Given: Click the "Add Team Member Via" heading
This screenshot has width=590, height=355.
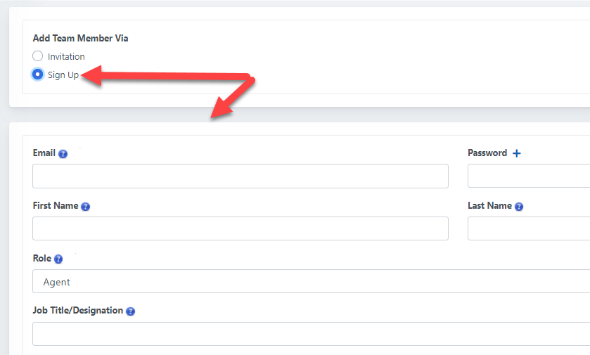Looking at the screenshot, I should tap(81, 39).
